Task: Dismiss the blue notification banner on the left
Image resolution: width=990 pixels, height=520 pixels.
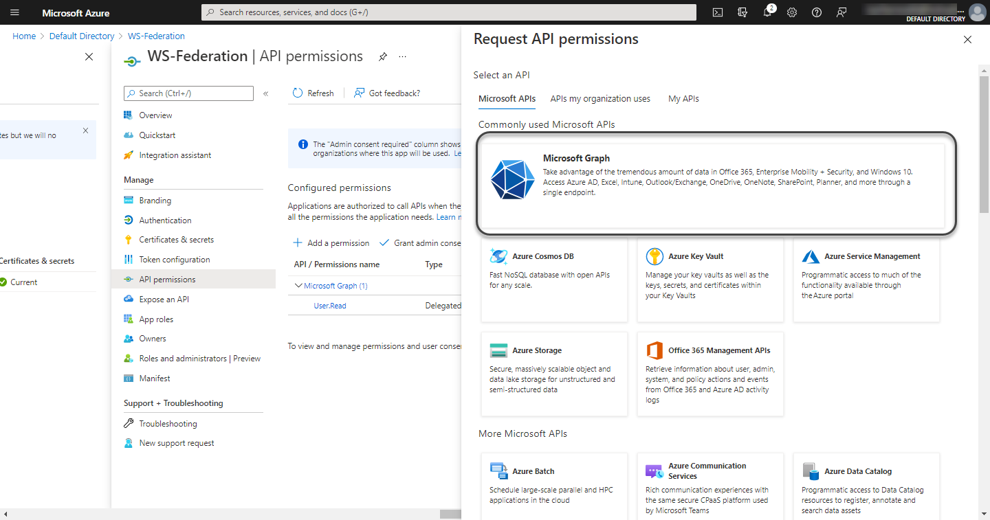Action: [85, 130]
